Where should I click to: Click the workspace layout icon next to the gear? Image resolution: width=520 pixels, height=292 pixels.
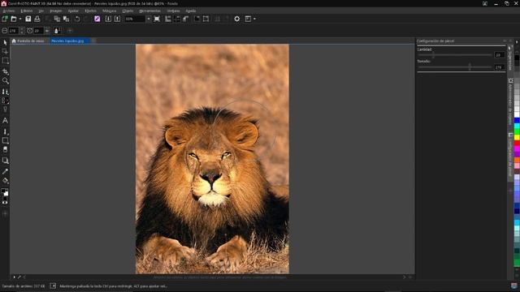click(248, 19)
